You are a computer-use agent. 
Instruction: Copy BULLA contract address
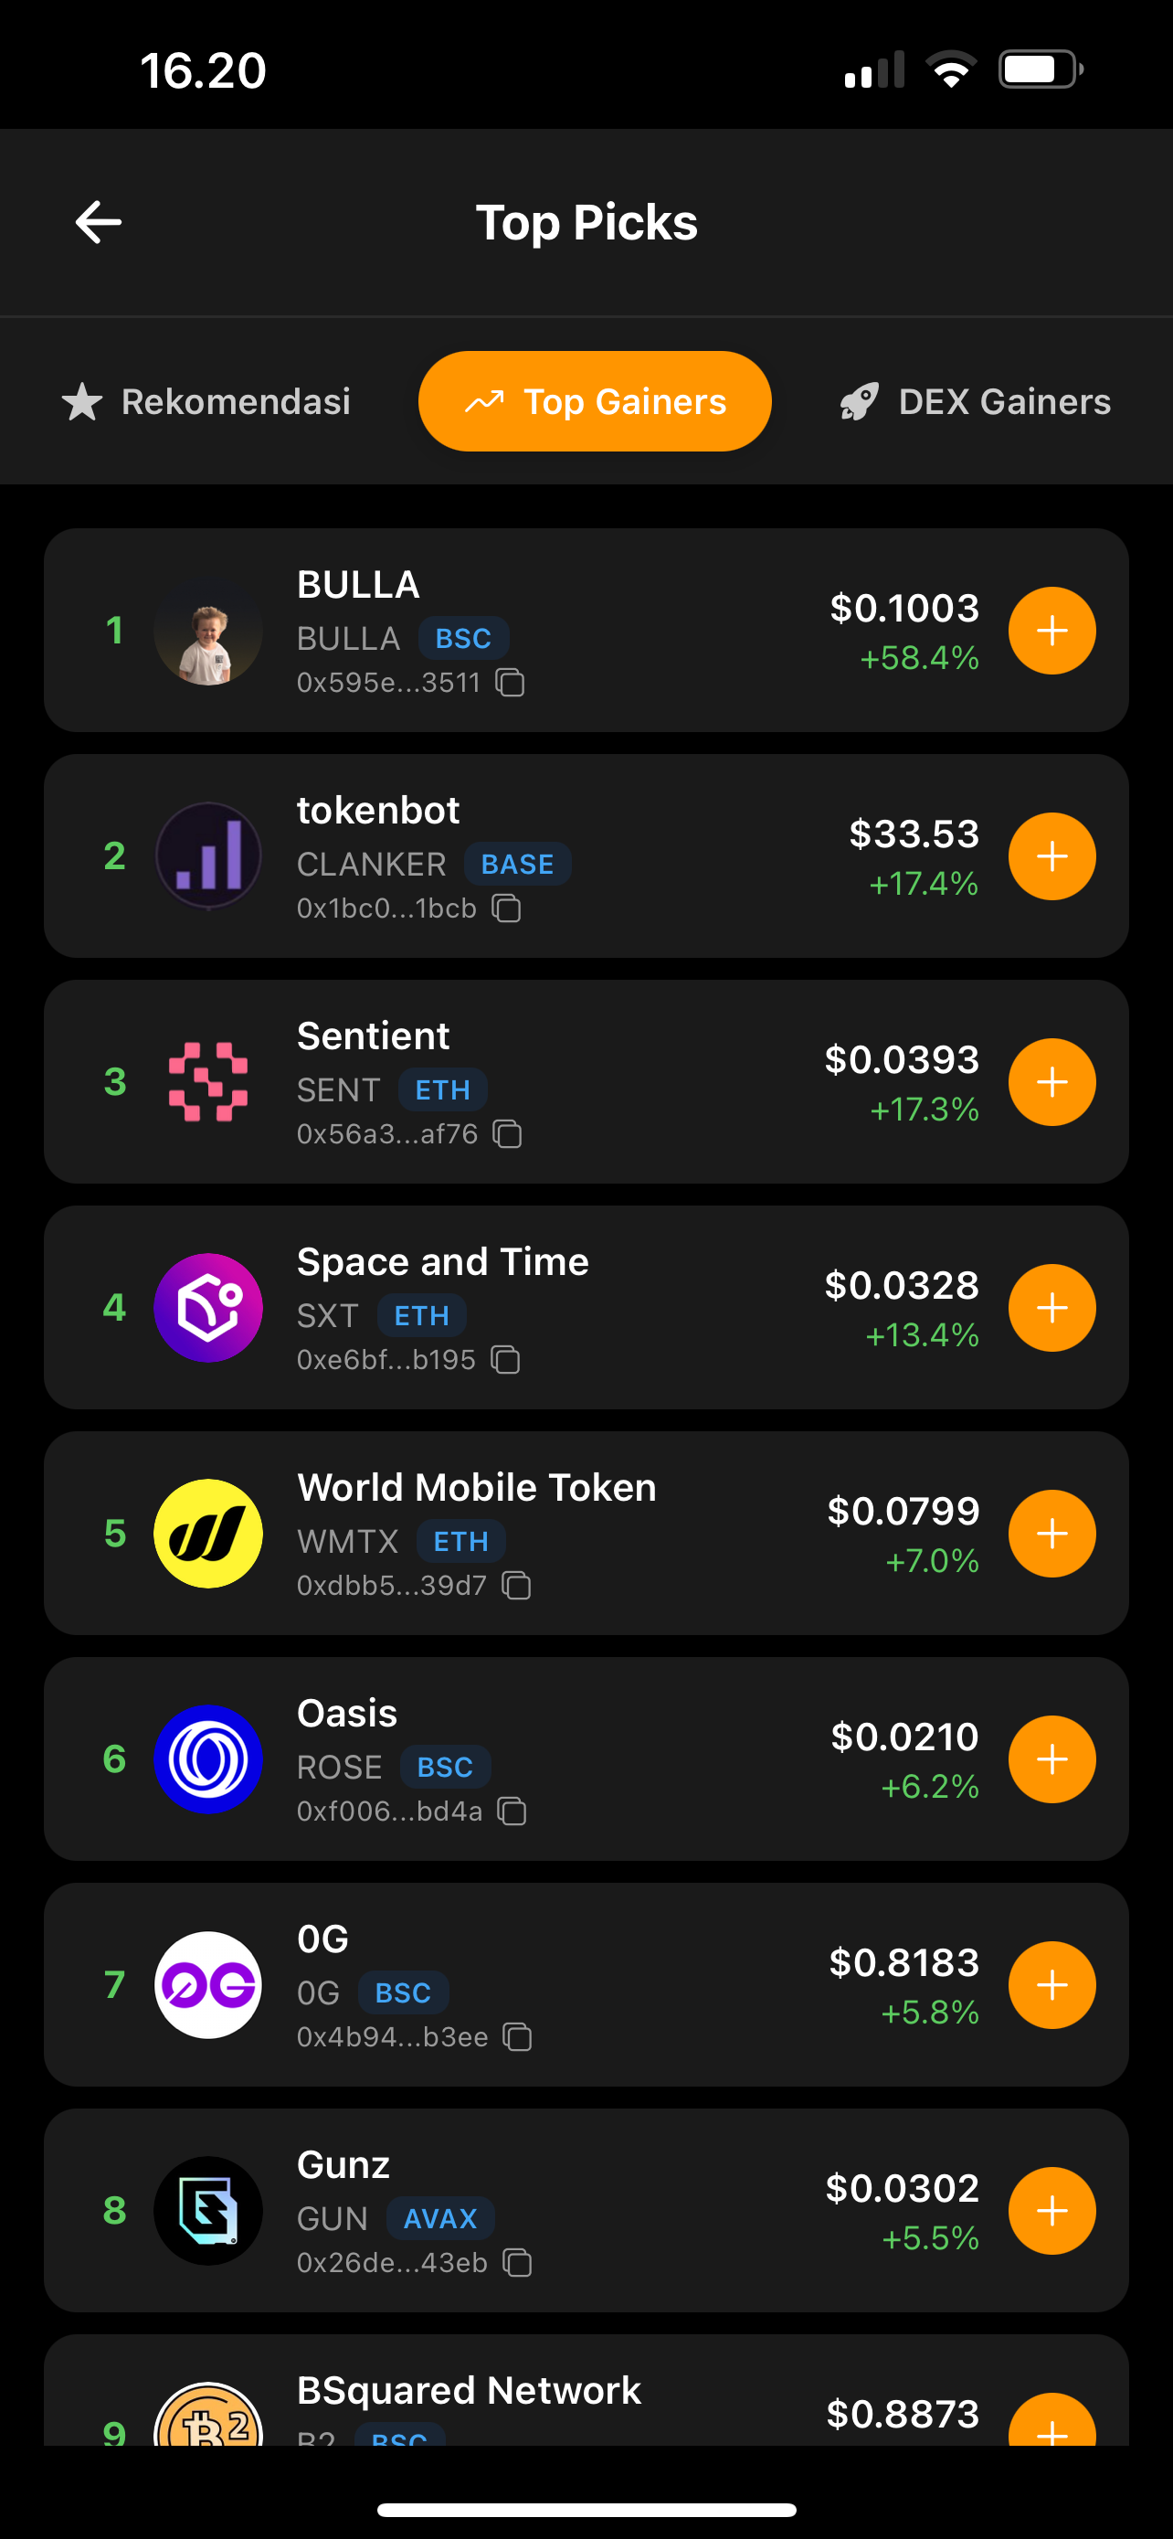509,682
